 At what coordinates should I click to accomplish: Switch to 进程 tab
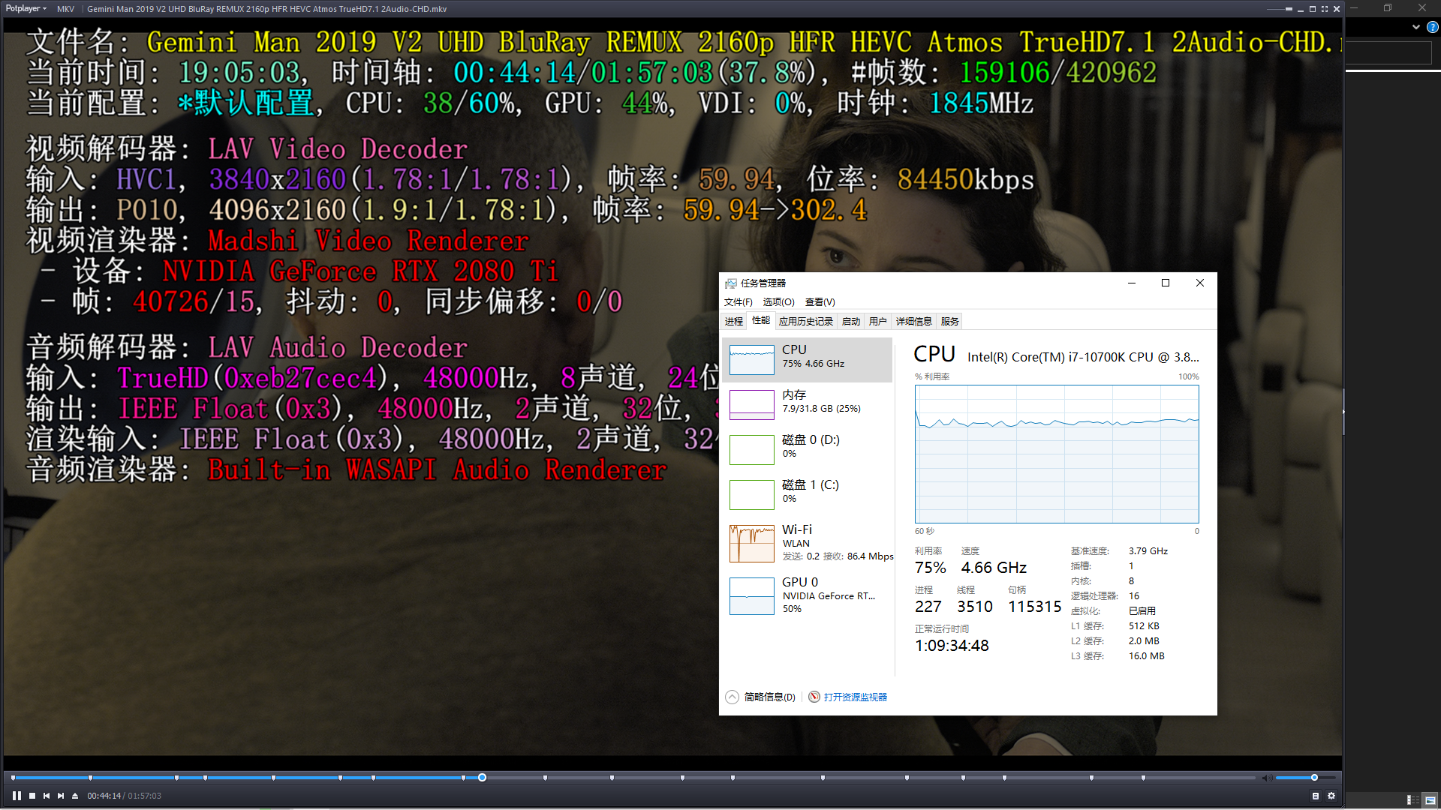(734, 322)
